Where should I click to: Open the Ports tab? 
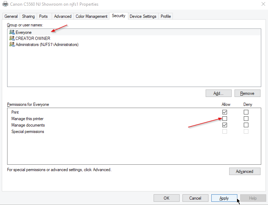pos(43,16)
